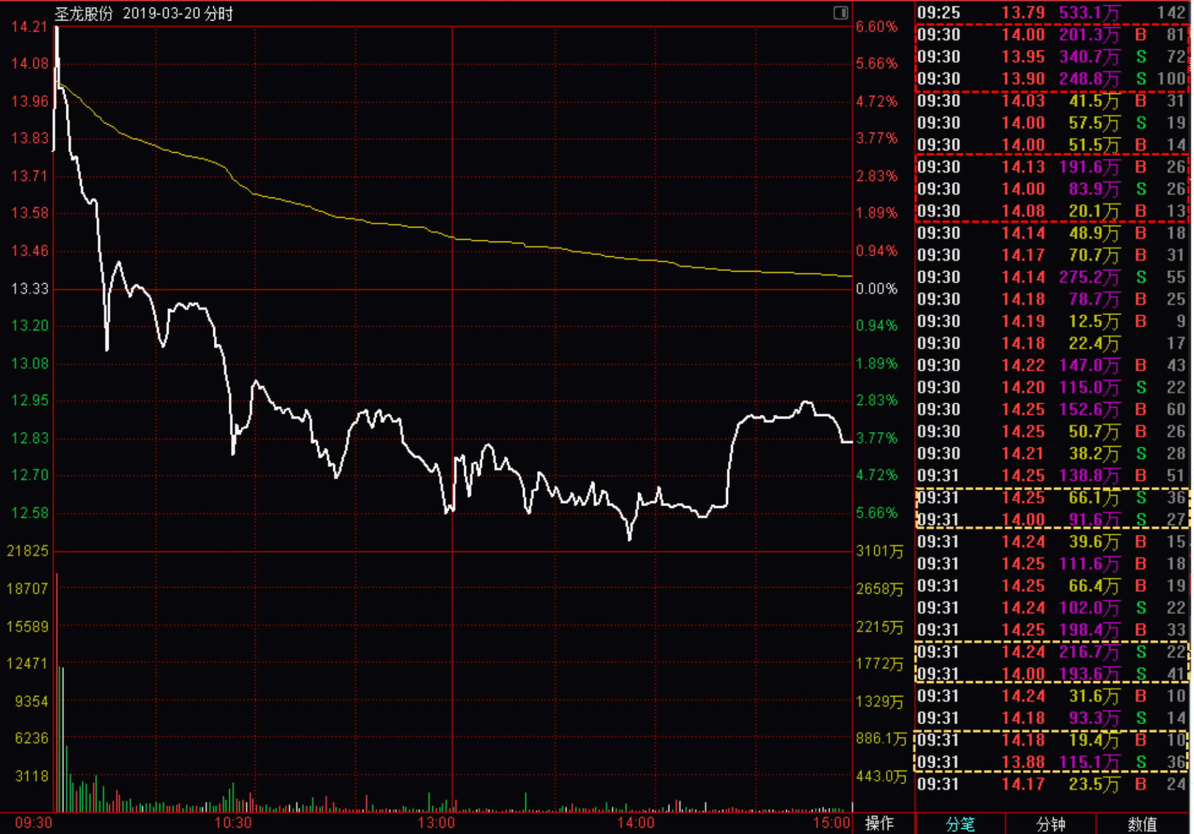Click the 6.60% percentage axis label

click(877, 26)
